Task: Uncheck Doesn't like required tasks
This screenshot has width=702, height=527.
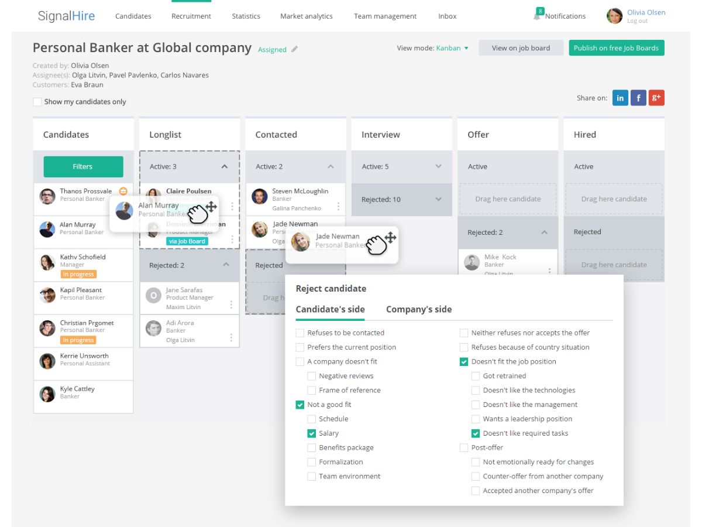Action: point(476,433)
